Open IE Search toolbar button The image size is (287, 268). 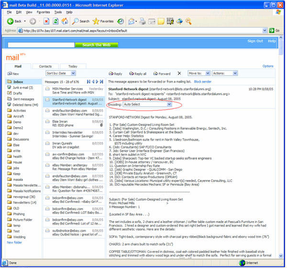[80, 21]
